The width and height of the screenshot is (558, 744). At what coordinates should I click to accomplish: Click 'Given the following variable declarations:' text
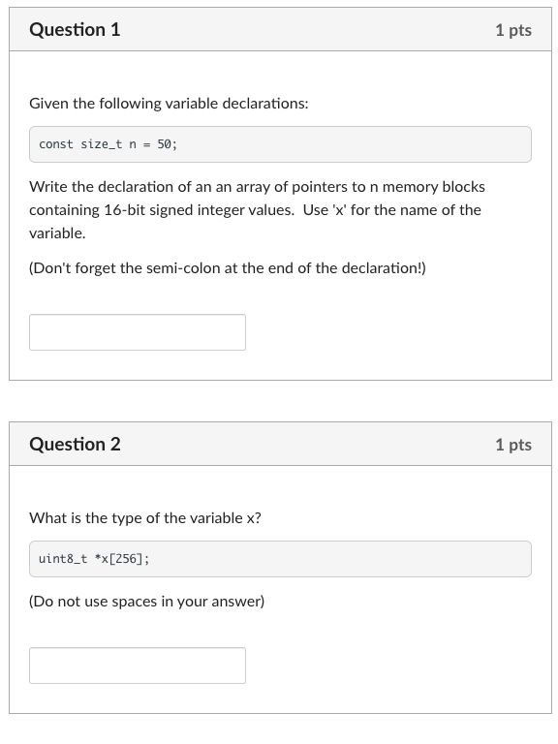tap(169, 104)
